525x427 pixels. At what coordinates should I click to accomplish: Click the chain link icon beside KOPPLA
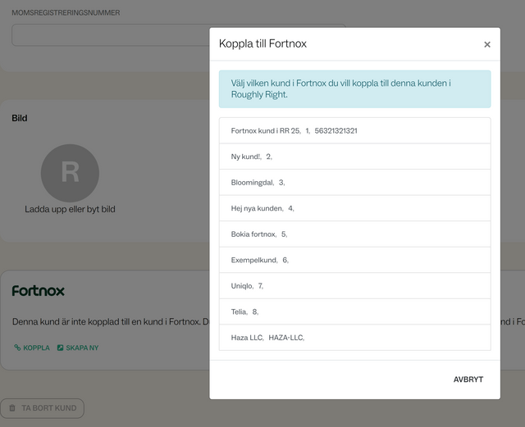[x=17, y=348]
